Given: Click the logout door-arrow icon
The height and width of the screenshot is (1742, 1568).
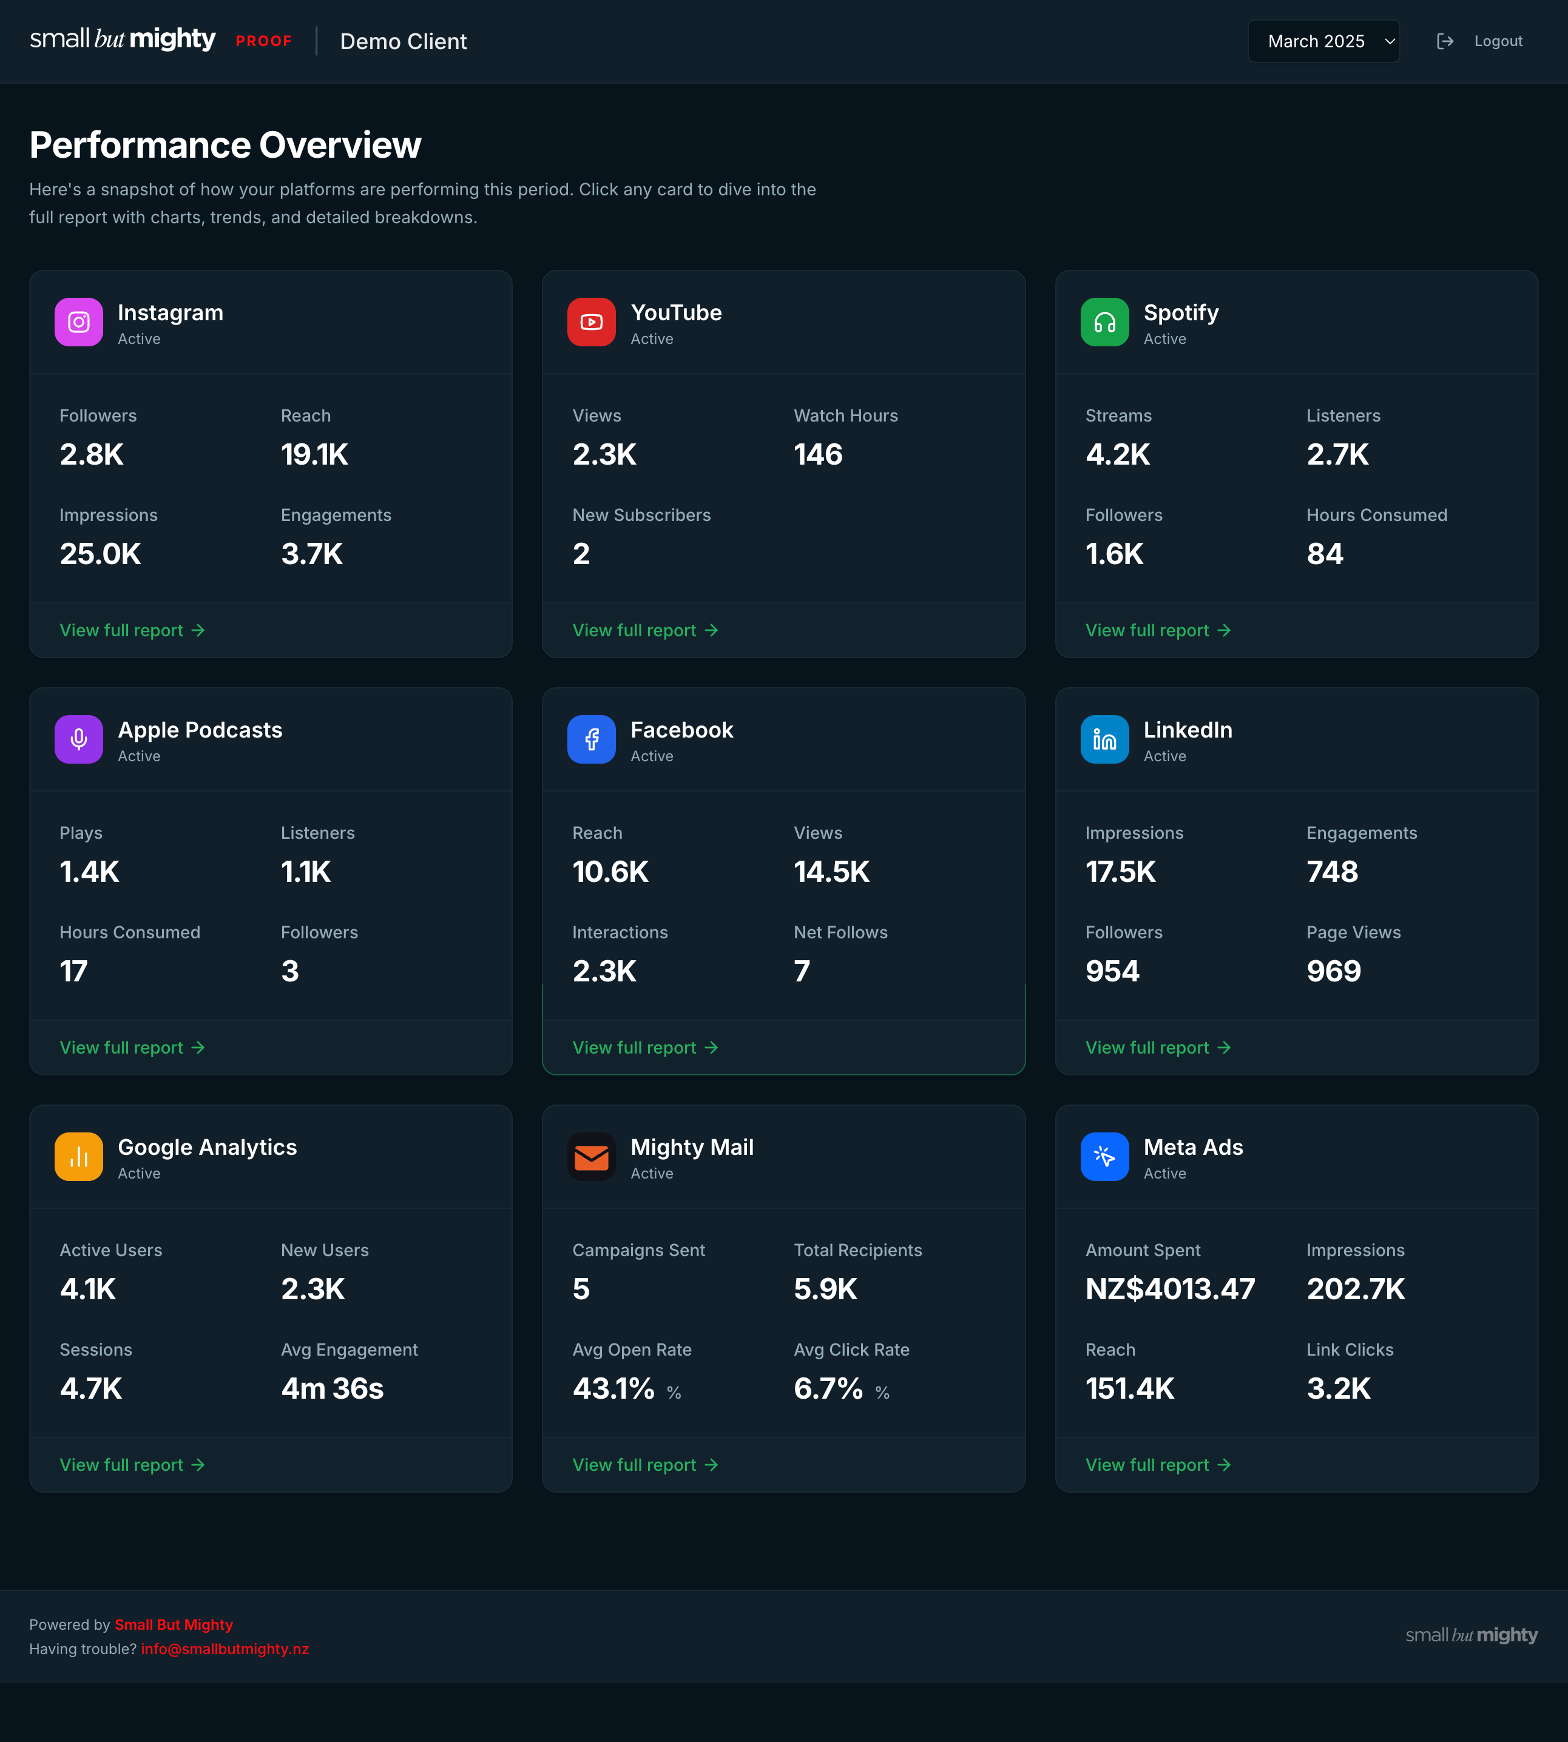Looking at the screenshot, I should (x=1445, y=41).
